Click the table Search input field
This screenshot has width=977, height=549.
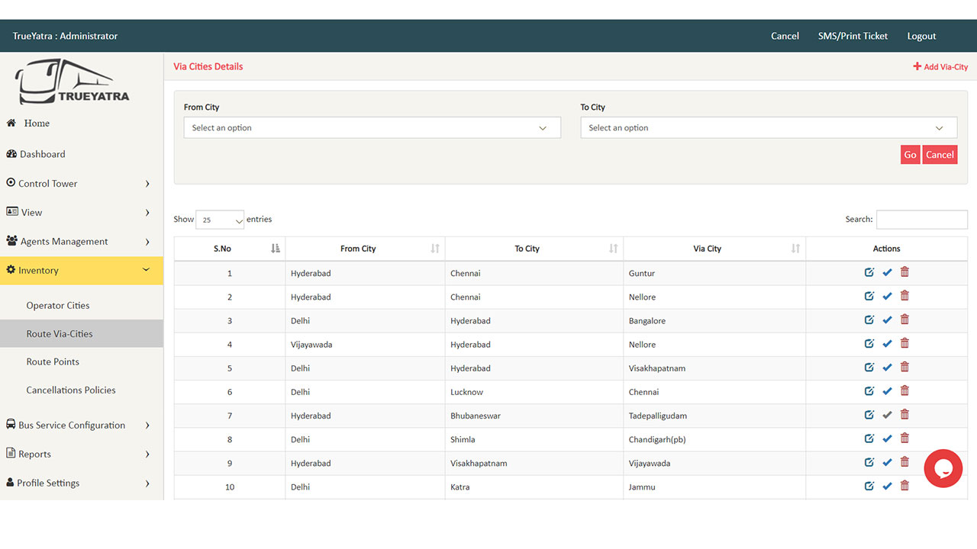[x=921, y=220]
